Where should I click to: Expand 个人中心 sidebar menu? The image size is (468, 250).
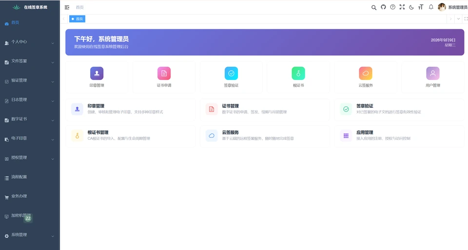pyautogui.click(x=30, y=42)
